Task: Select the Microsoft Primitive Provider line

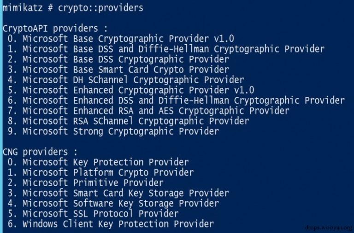Action: pyautogui.click(x=93, y=183)
